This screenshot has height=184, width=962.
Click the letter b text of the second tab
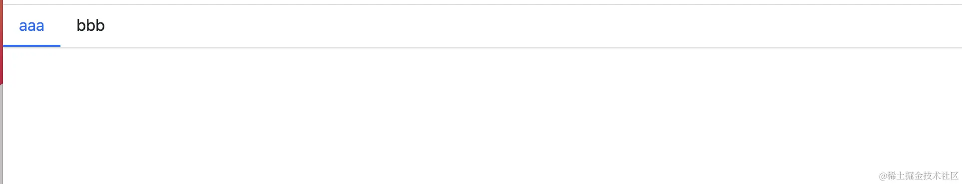coord(90,25)
